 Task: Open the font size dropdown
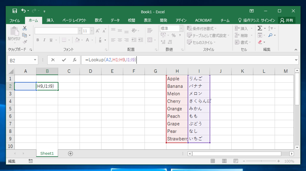click(92, 31)
